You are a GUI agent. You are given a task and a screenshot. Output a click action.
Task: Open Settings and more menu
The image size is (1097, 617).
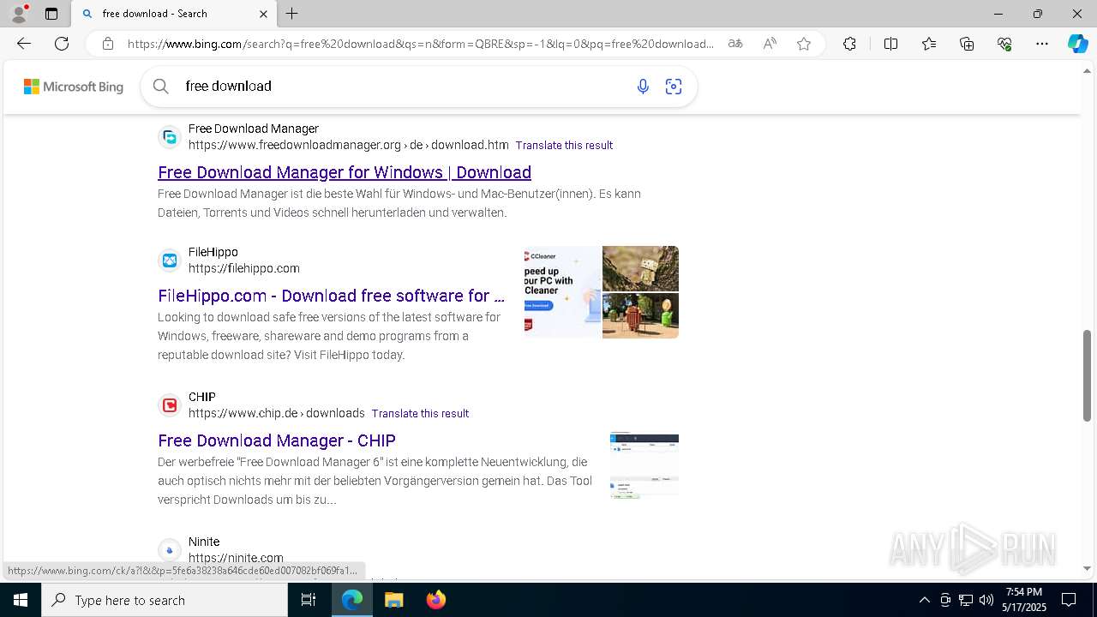[1042, 44]
